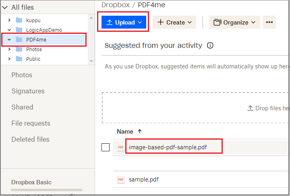Open the more options ellipsis menu
The height and width of the screenshot is (196, 290).
(x=269, y=22)
